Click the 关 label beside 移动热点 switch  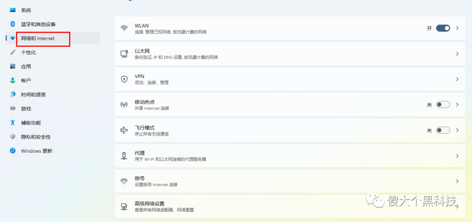[430, 105]
